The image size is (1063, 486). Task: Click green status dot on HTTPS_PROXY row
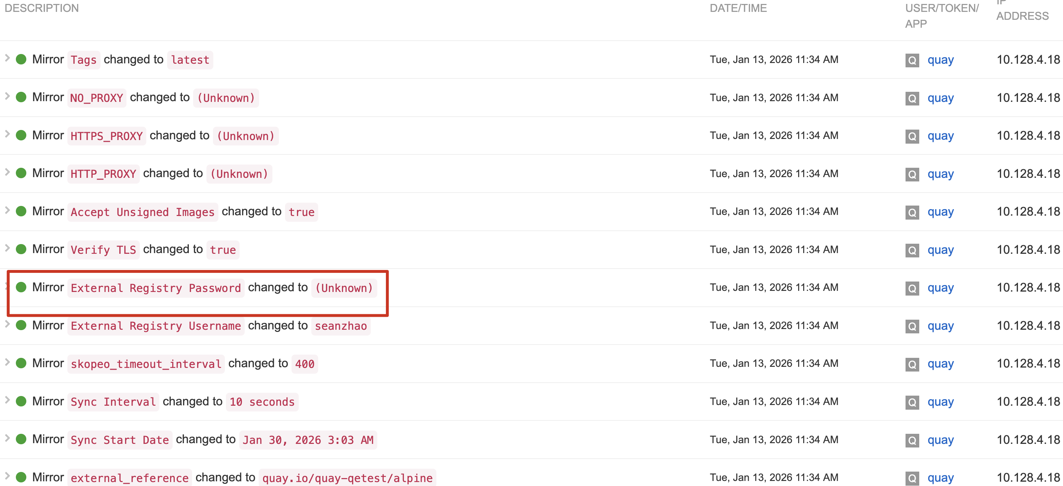click(21, 135)
